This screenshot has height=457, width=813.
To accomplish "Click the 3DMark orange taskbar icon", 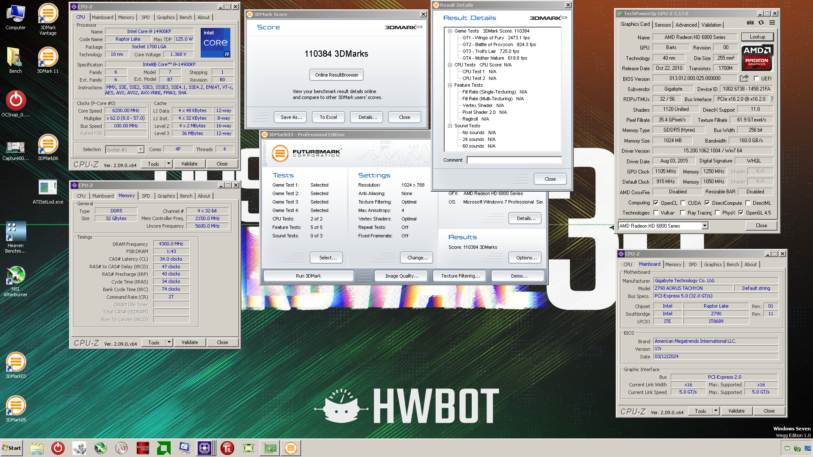I will (291, 448).
